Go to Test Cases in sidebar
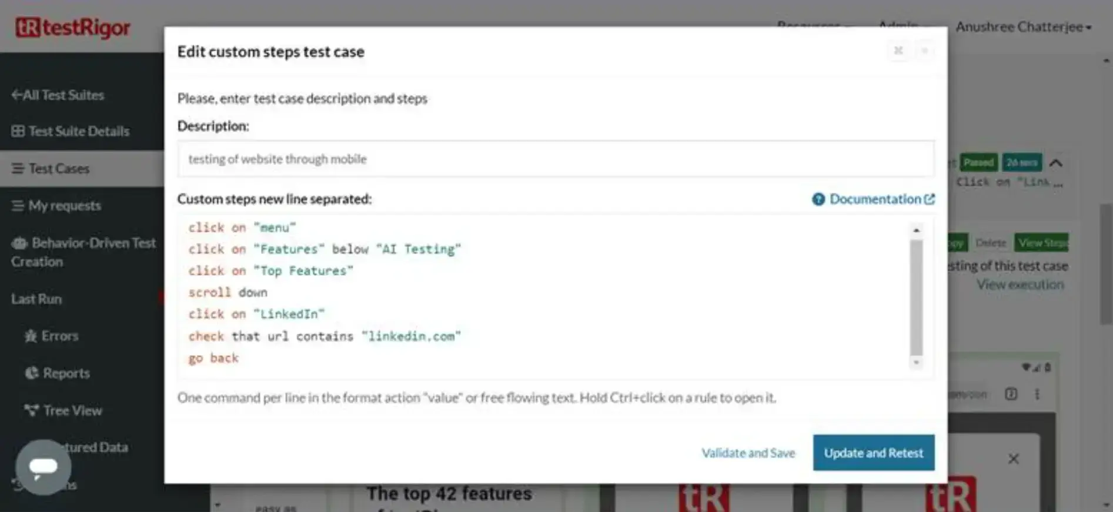 pyautogui.click(x=59, y=169)
